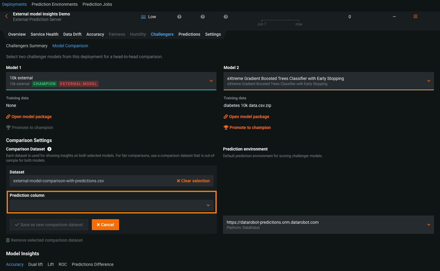Expand the Model 1 selection dropdown
The height and width of the screenshot is (271, 440).
[x=211, y=81]
